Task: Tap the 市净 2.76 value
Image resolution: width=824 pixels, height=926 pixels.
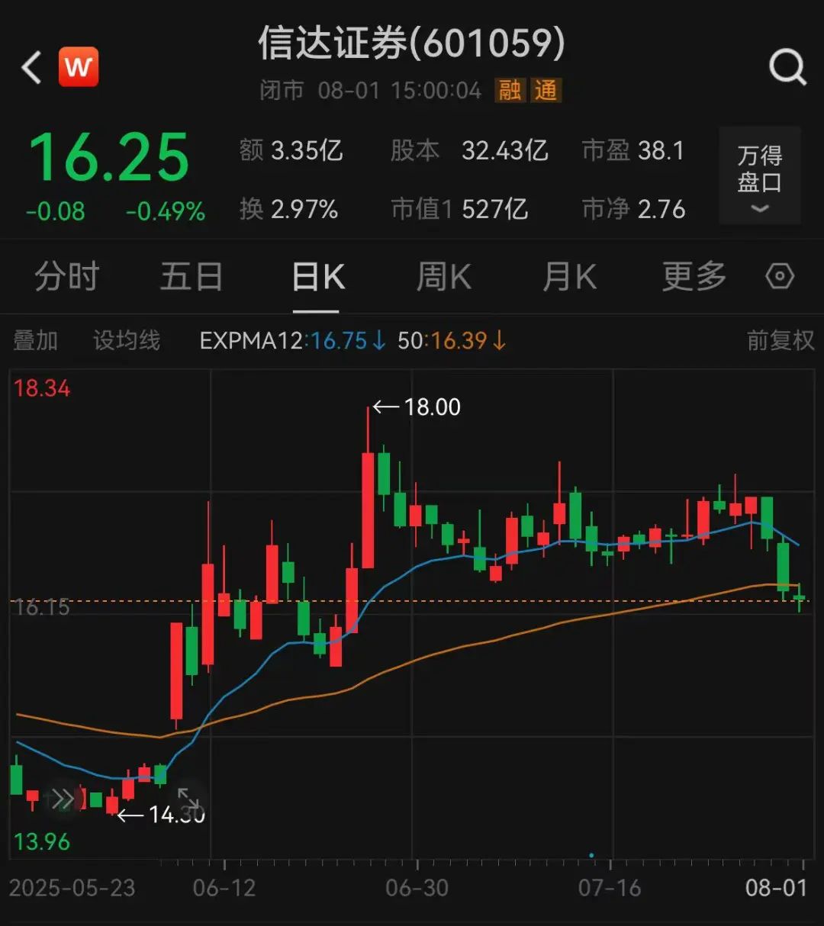Action: coord(633,209)
